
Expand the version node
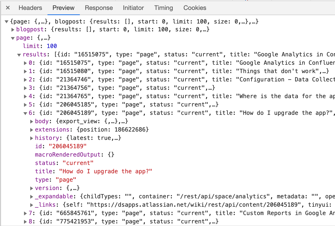click(x=31, y=188)
